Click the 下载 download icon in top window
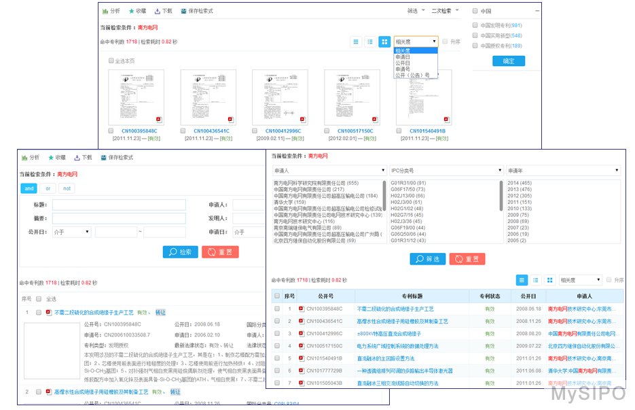Image resolution: width=635 pixels, height=410 pixels. (158, 12)
